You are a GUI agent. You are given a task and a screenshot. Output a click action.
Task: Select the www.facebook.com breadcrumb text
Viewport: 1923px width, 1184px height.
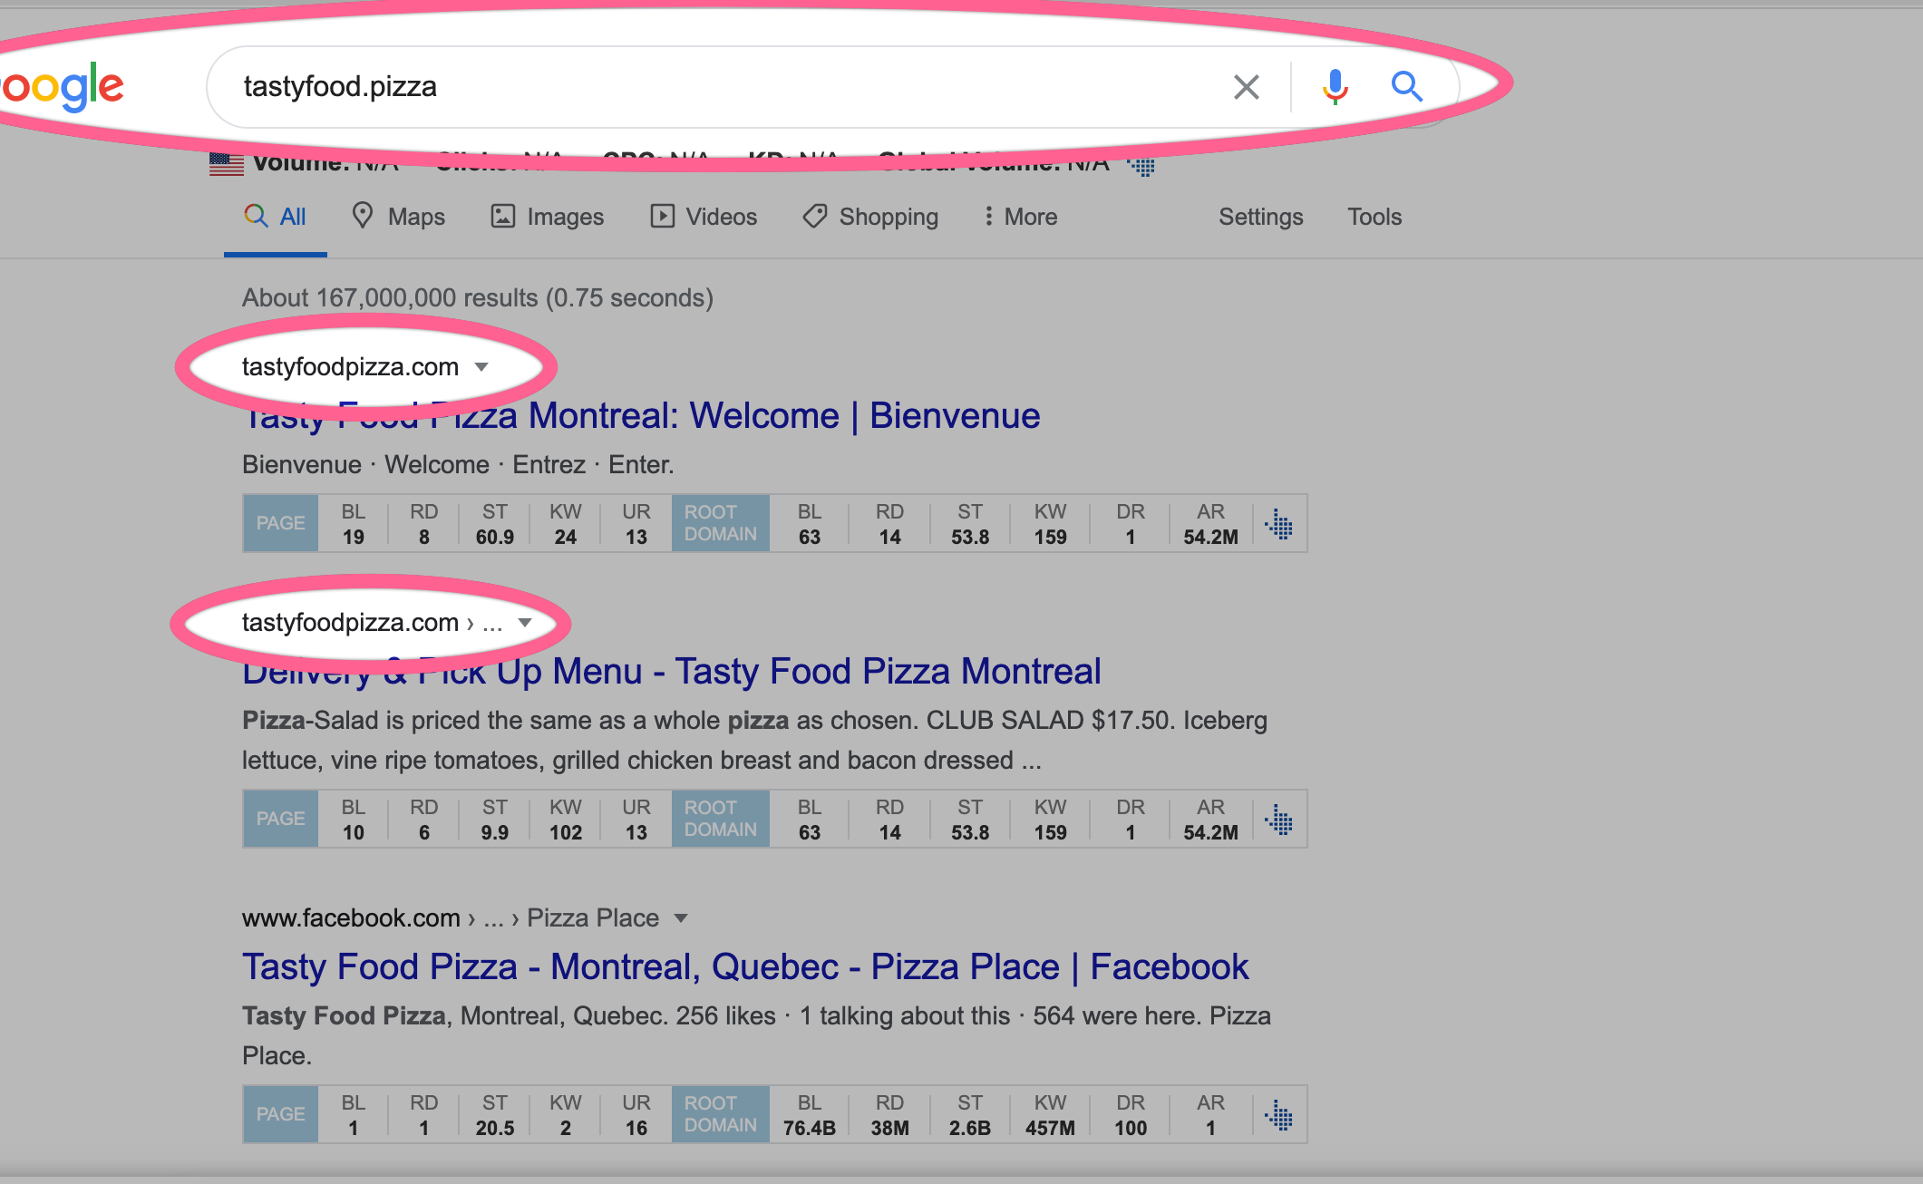(x=351, y=918)
